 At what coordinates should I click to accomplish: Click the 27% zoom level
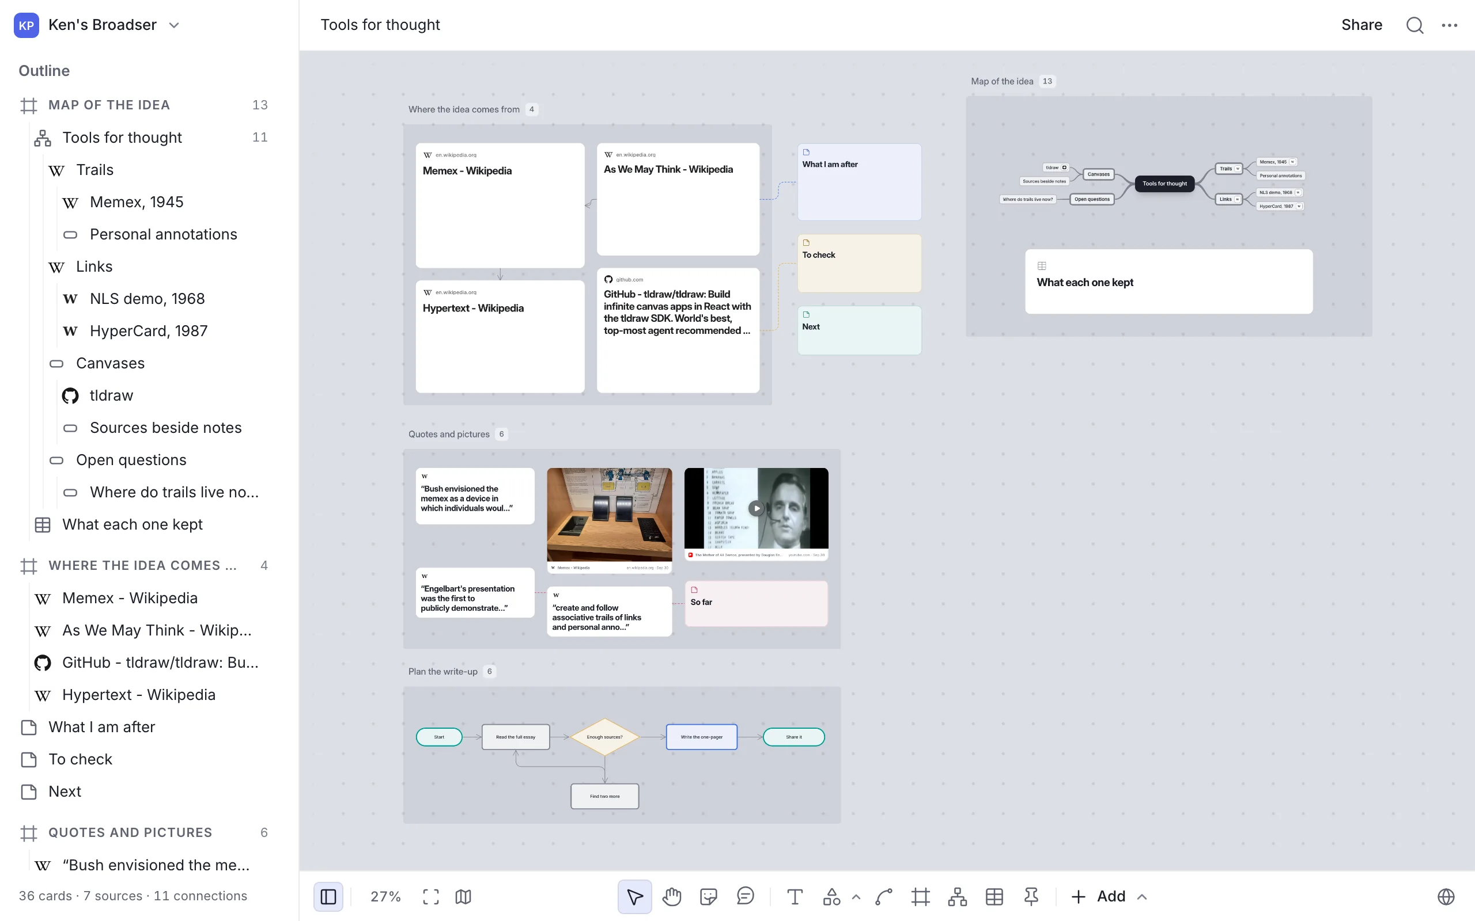tap(385, 896)
